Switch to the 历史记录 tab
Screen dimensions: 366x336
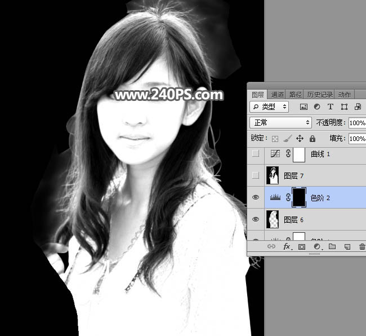pos(320,95)
